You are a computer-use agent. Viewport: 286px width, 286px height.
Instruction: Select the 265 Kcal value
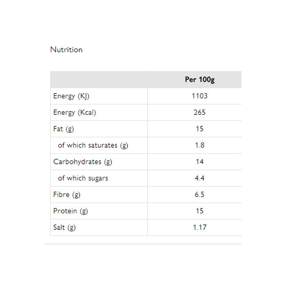(199, 112)
